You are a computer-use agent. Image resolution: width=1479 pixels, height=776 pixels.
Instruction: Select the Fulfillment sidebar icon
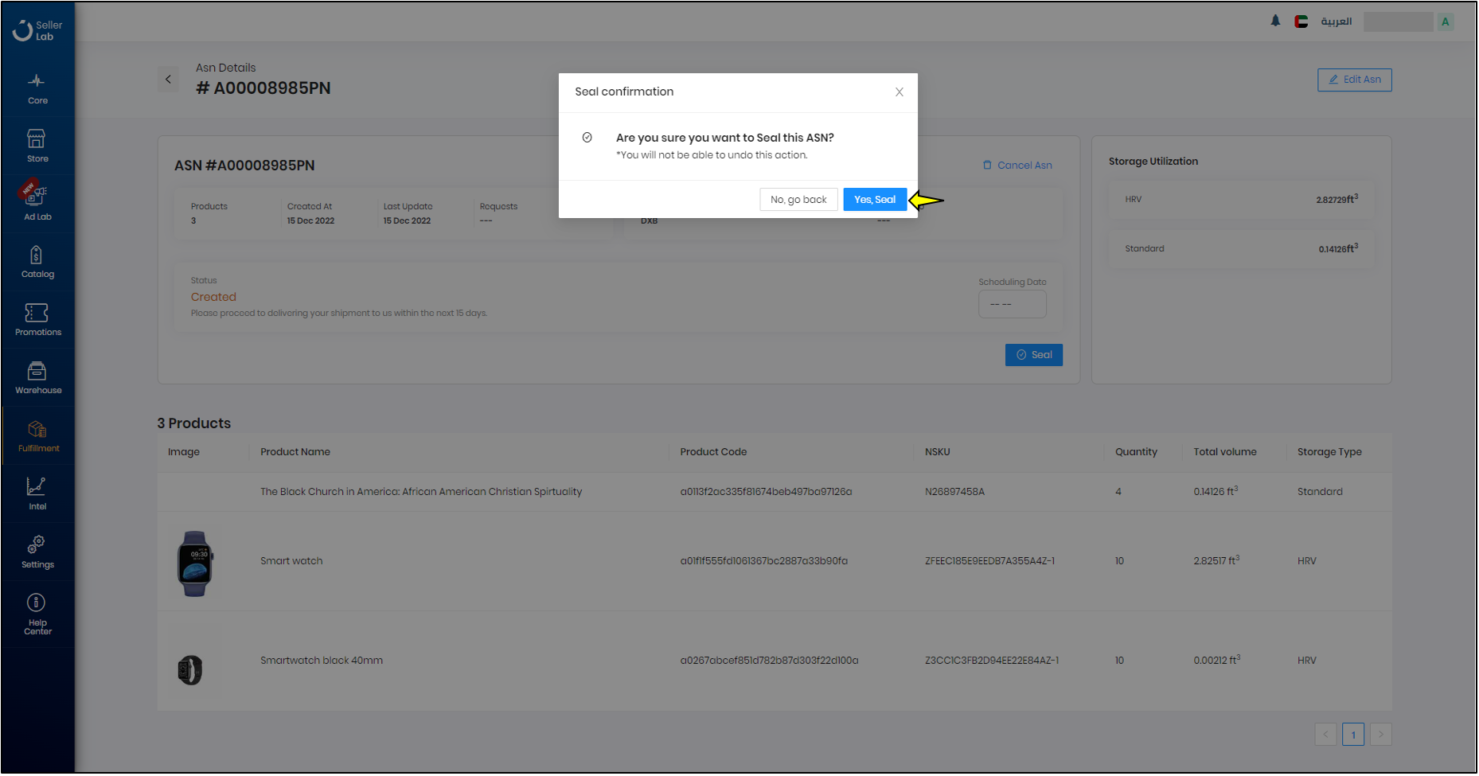click(37, 434)
